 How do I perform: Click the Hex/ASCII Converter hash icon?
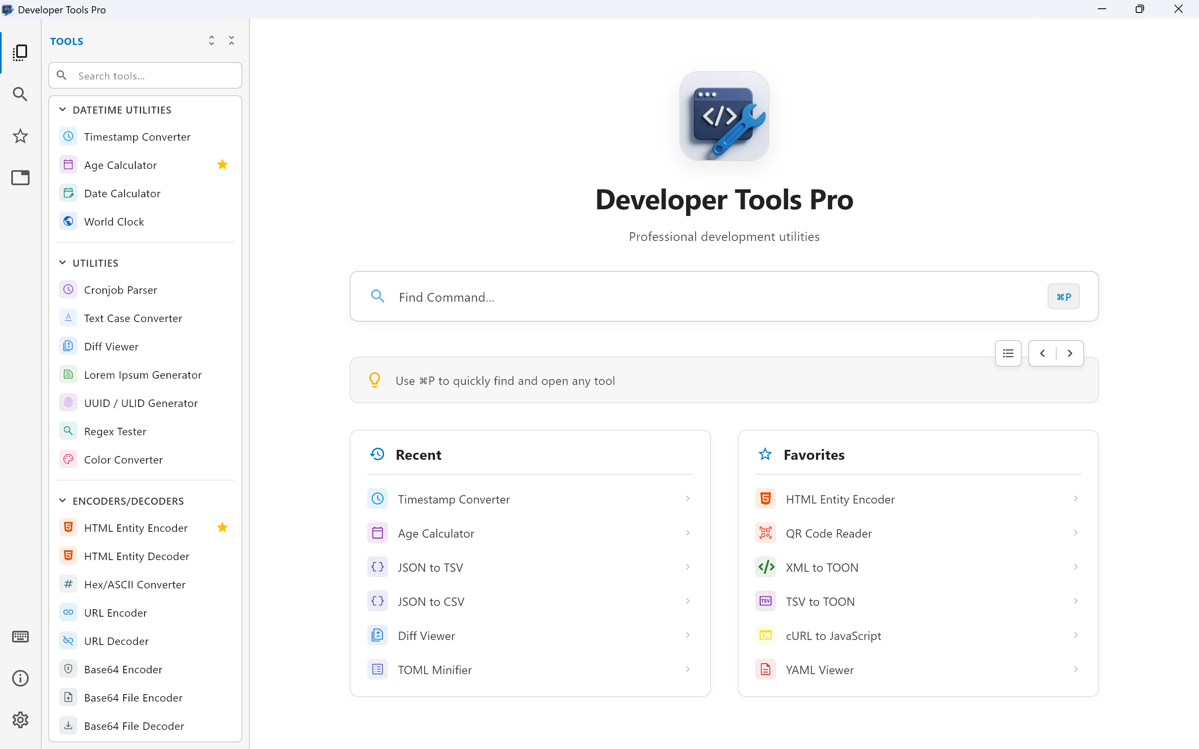pyautogui.click(x=68, y=584)
